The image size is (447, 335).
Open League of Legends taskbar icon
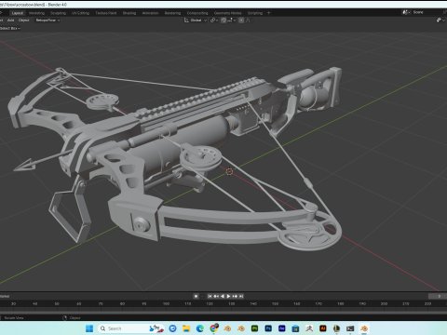click(336, 328)
